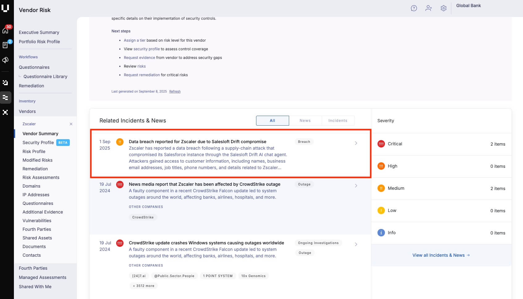Click the invite user icon in header
Image resolution: width=523 pixels, height=299 pixels.
[428, 8]
